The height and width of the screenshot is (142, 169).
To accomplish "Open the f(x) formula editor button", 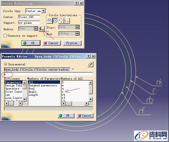I will (x=42, y=29).
